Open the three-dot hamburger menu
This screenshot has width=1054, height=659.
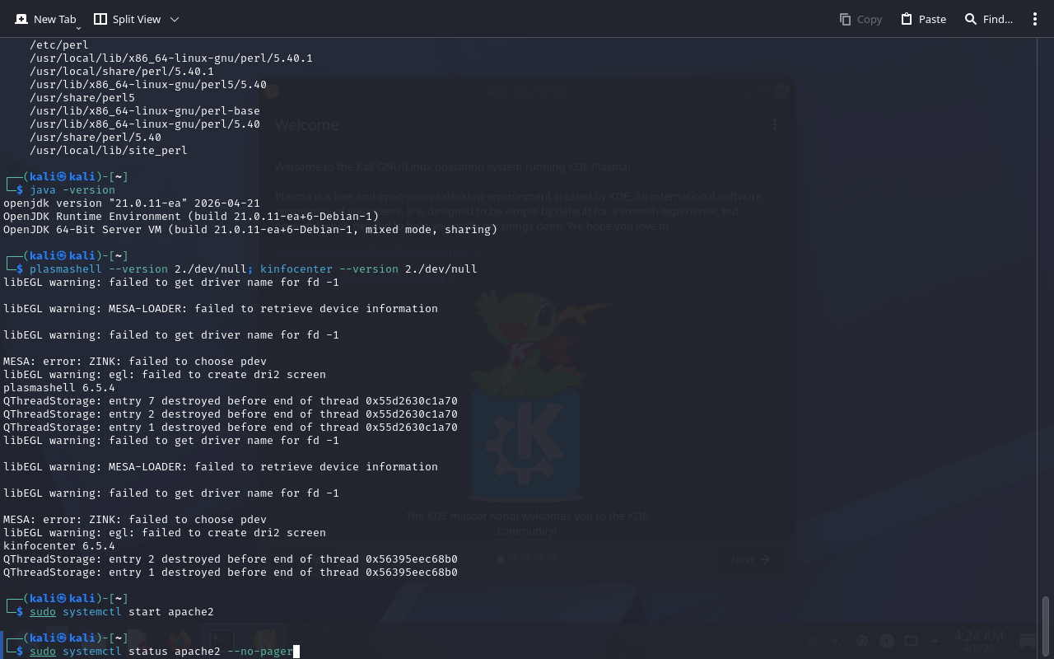pyautogui.click(x=1035, y=19)
